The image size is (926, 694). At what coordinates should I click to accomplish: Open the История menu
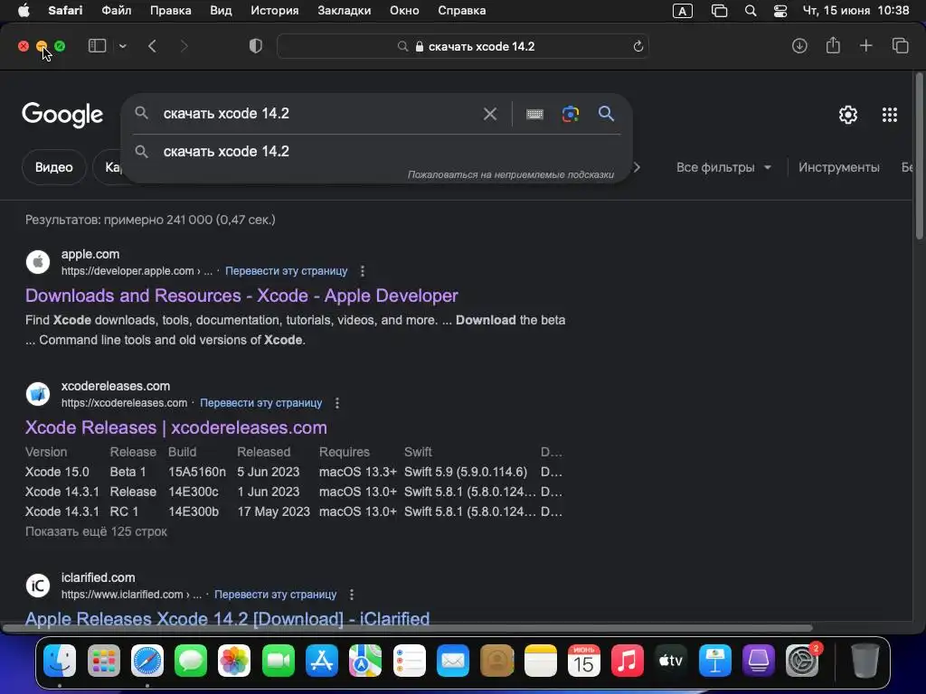click(275, 11)
